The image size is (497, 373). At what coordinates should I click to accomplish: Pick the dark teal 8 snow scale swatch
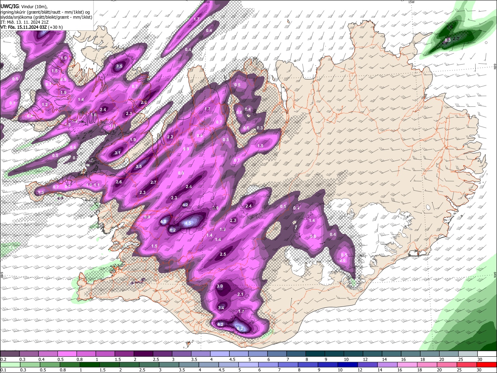click(x=315, y=354)
